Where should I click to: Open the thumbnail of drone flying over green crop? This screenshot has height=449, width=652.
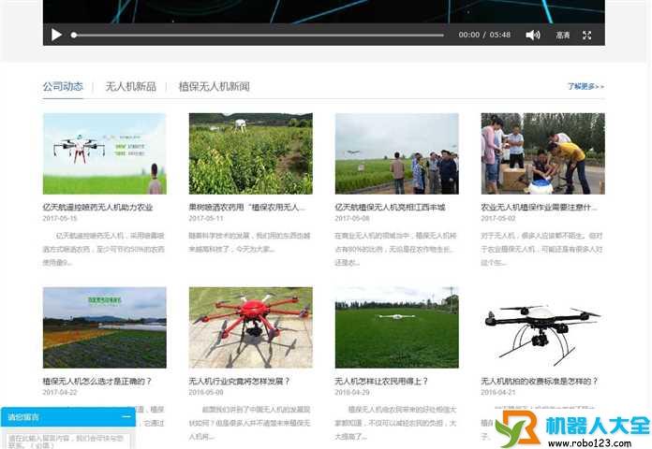pos(396,327)
